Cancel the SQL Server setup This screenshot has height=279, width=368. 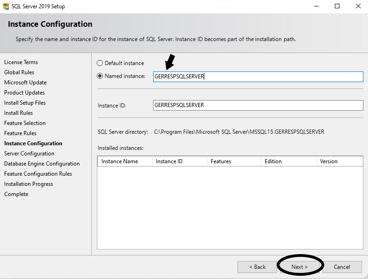[342, 267]
